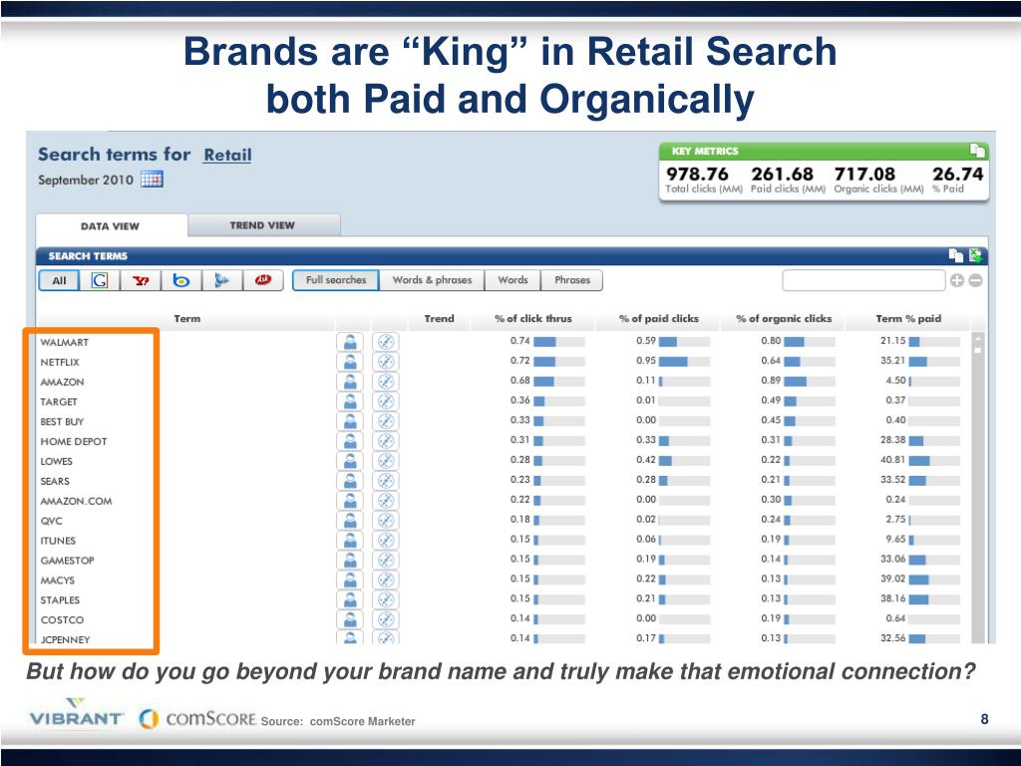Sort by Term % paid column
Viewport: 1021px width, 766px height.
tap(908, 318)
